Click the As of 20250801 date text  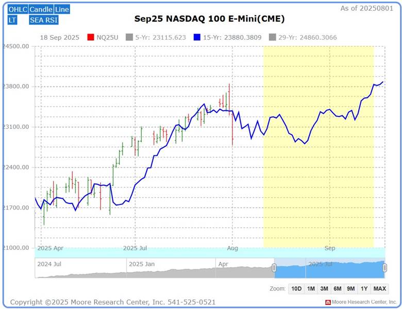tap(367, 8)
